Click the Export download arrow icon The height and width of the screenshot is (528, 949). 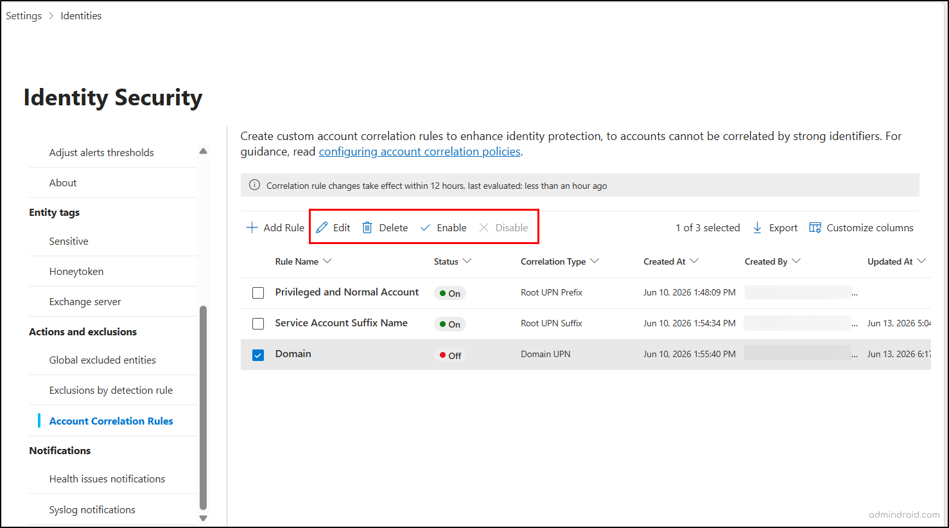[x=758, y=227]
